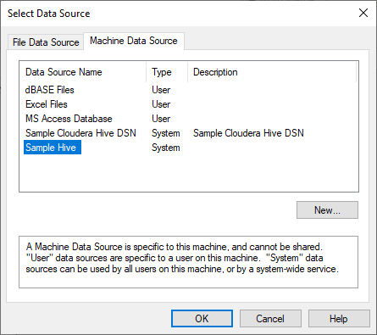Cancel the Select Data Source dialog
The height and width of the screenshot is (335, 377).
click(270, 319)
